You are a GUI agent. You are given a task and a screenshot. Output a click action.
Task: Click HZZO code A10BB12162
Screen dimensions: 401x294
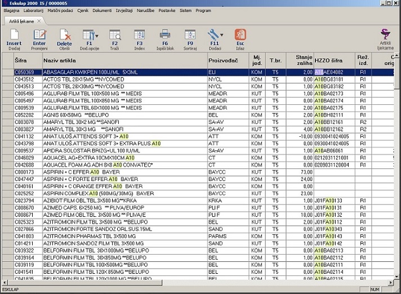point(328,130)
